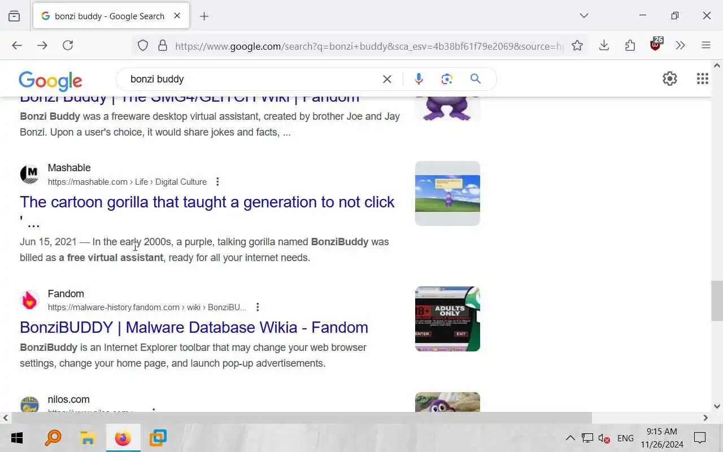Open File Explorer from taskbar
The height and width of the screenshot is (452, 723).
[88, 438]
